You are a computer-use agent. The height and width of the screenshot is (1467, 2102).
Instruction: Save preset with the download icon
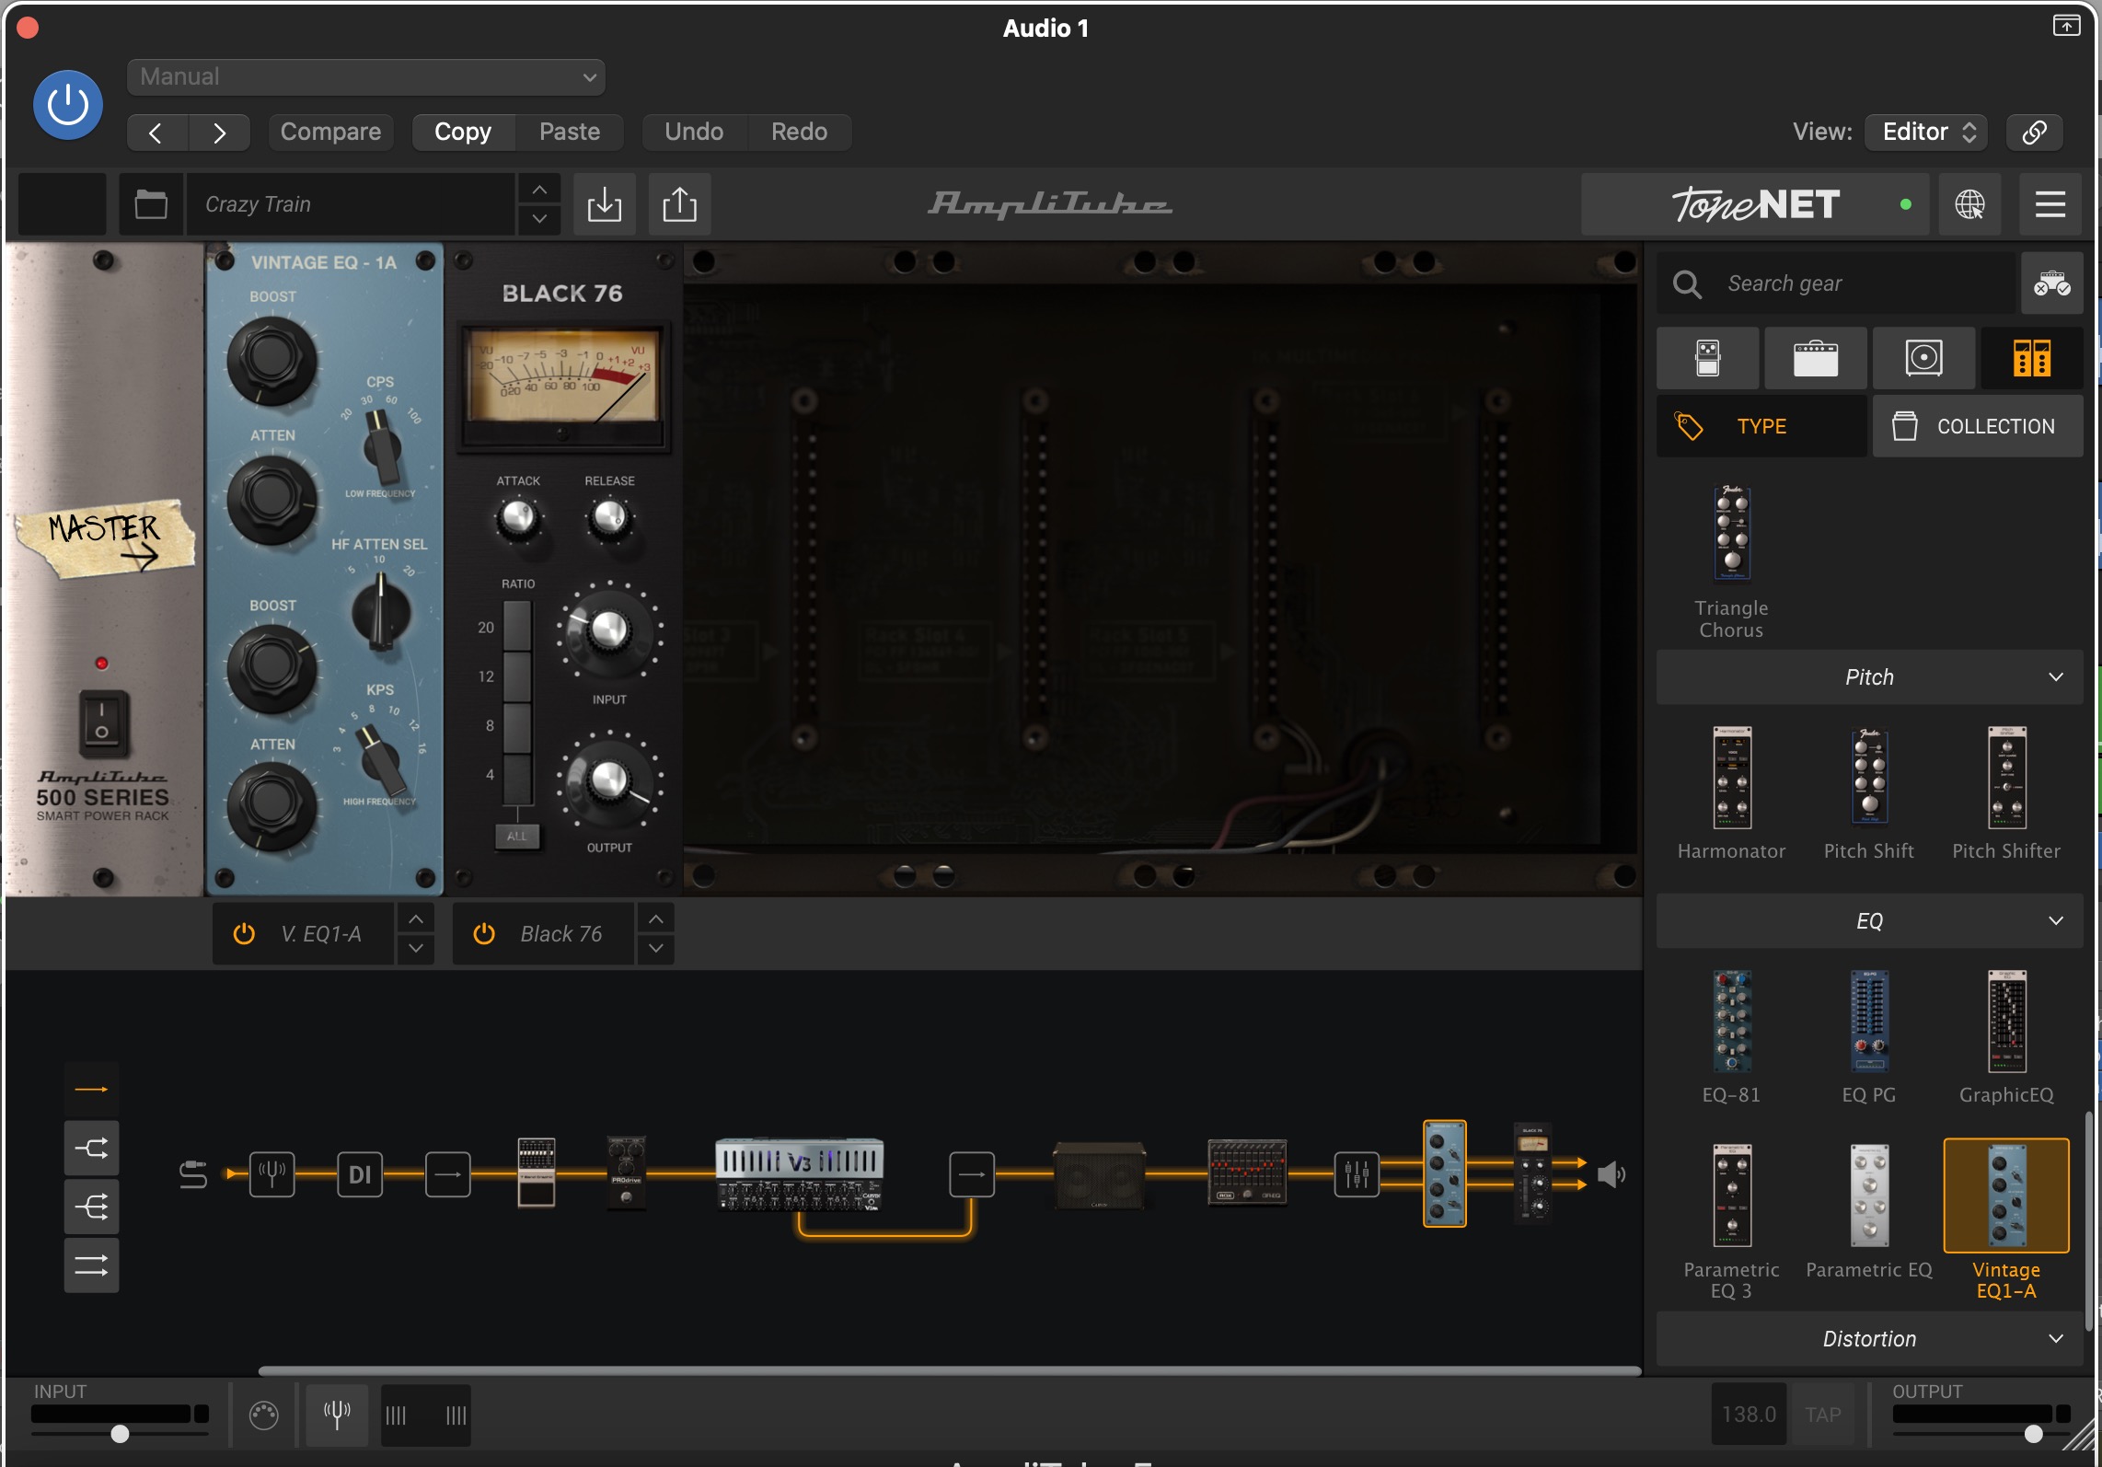(x=605, y=204)
